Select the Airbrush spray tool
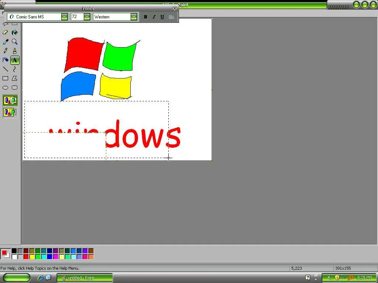378x283 pixels. click(x=5, y=60)
